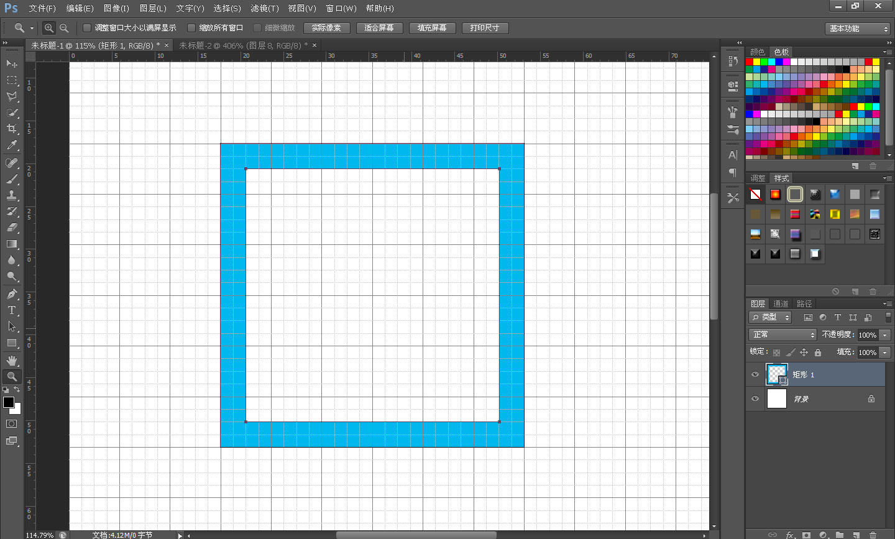This screenshot has height=539, width=895.
Task: Select the Eyedropper tool
Action: 12,145
